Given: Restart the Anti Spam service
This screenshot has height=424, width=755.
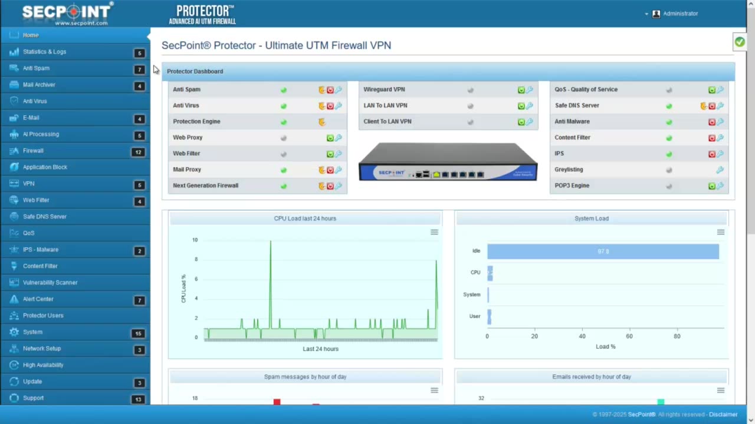Looking at the screenshot, I should [x=321, y=90].
